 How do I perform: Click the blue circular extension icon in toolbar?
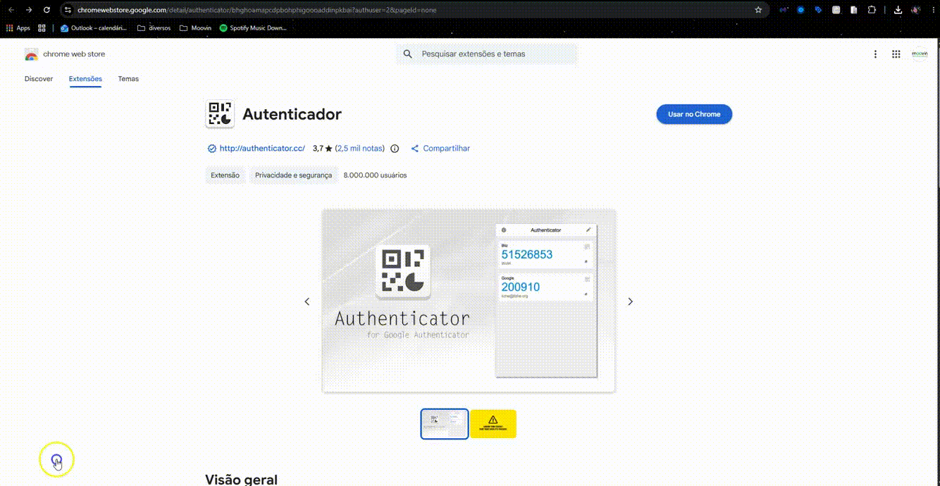coord(800,10)
